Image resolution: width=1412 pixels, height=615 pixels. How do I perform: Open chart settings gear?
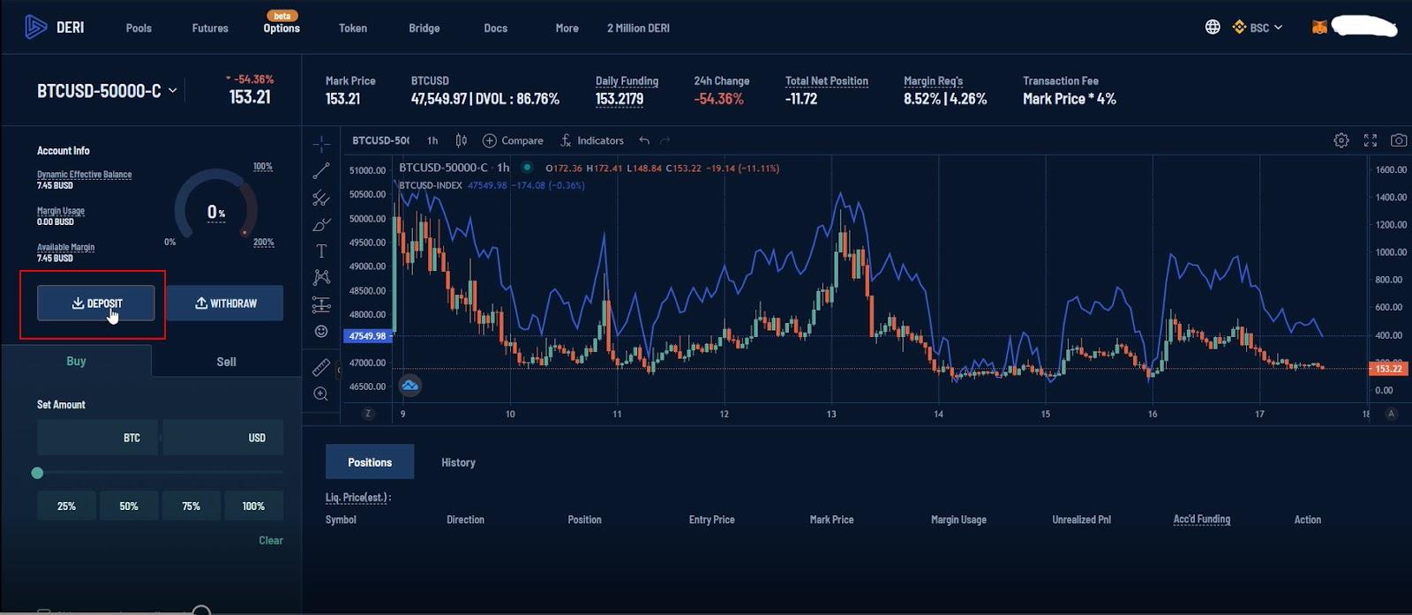1341,140
